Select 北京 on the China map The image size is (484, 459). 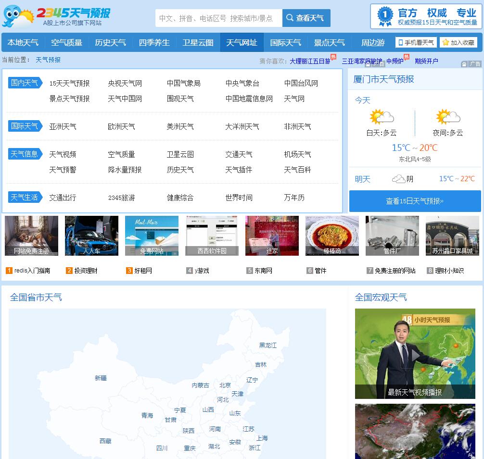click(225, 385)
